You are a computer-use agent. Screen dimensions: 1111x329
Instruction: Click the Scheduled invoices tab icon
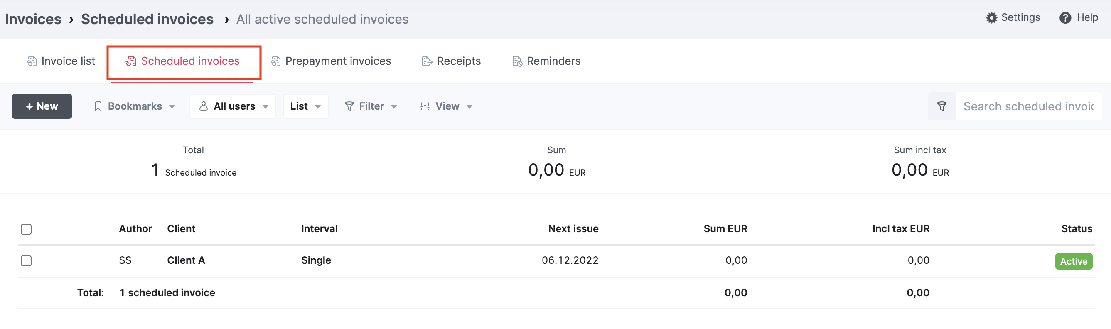pos(131,61)
